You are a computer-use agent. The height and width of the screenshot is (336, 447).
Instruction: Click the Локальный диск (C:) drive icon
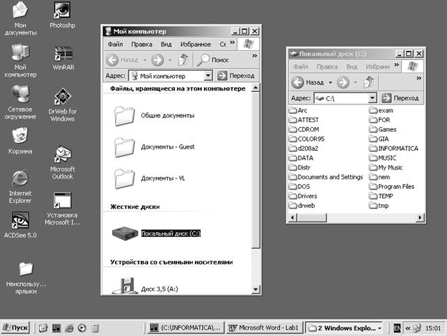[124, 234]
